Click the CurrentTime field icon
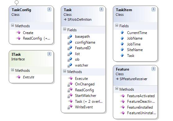The height and width of the screenshot is (121, 173). (x=122, y=32)
